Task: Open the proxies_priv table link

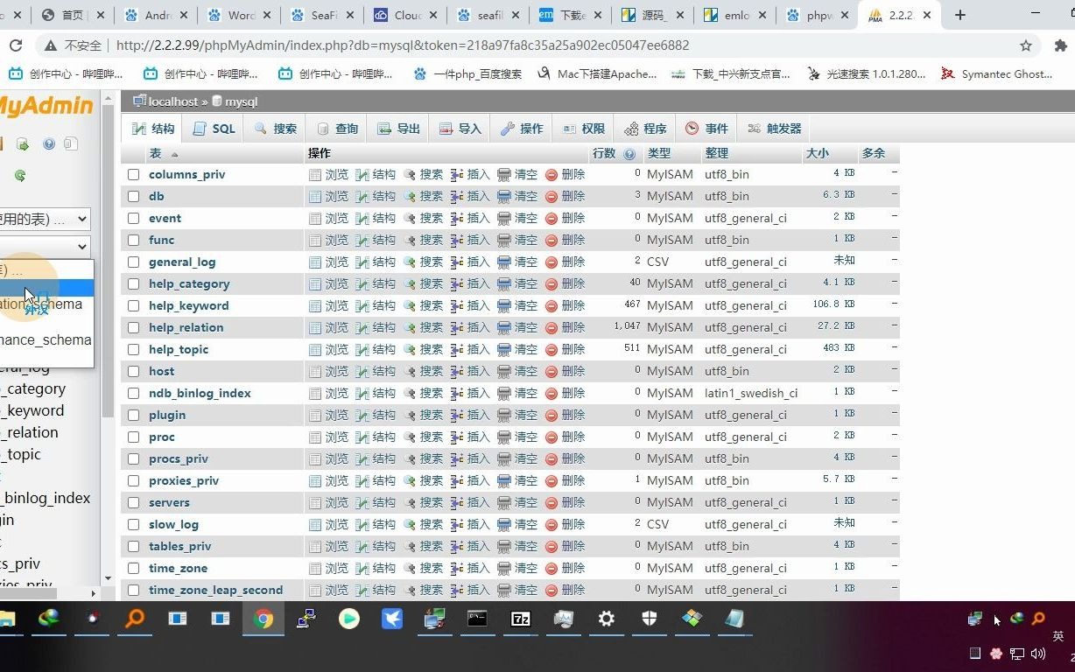Action: click(x=184, y=480)
